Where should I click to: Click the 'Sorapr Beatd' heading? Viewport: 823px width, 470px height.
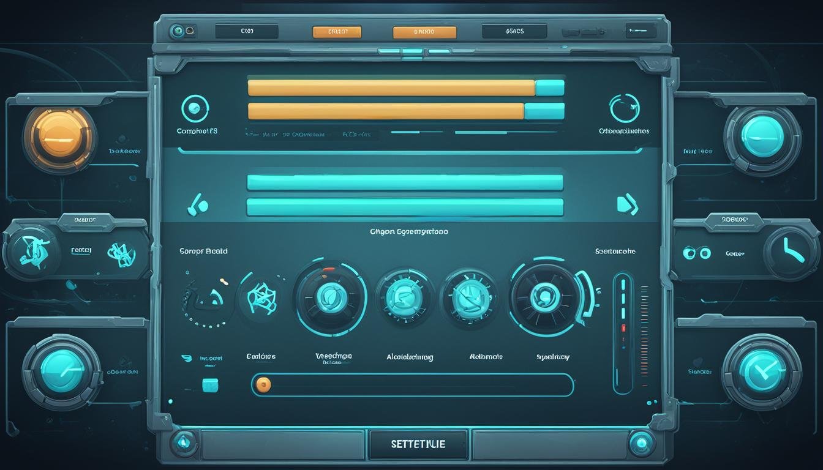point(203,251)
